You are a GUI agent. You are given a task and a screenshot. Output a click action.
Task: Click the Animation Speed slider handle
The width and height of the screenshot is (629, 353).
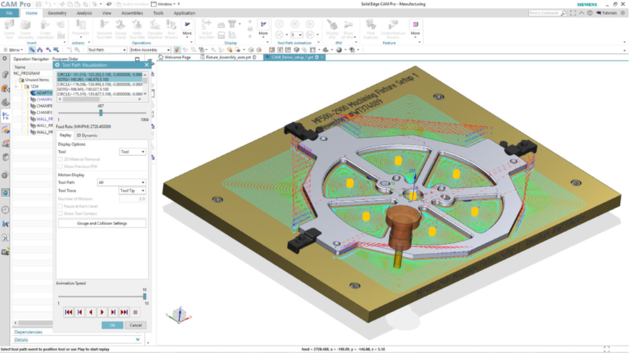coord(144,297)
